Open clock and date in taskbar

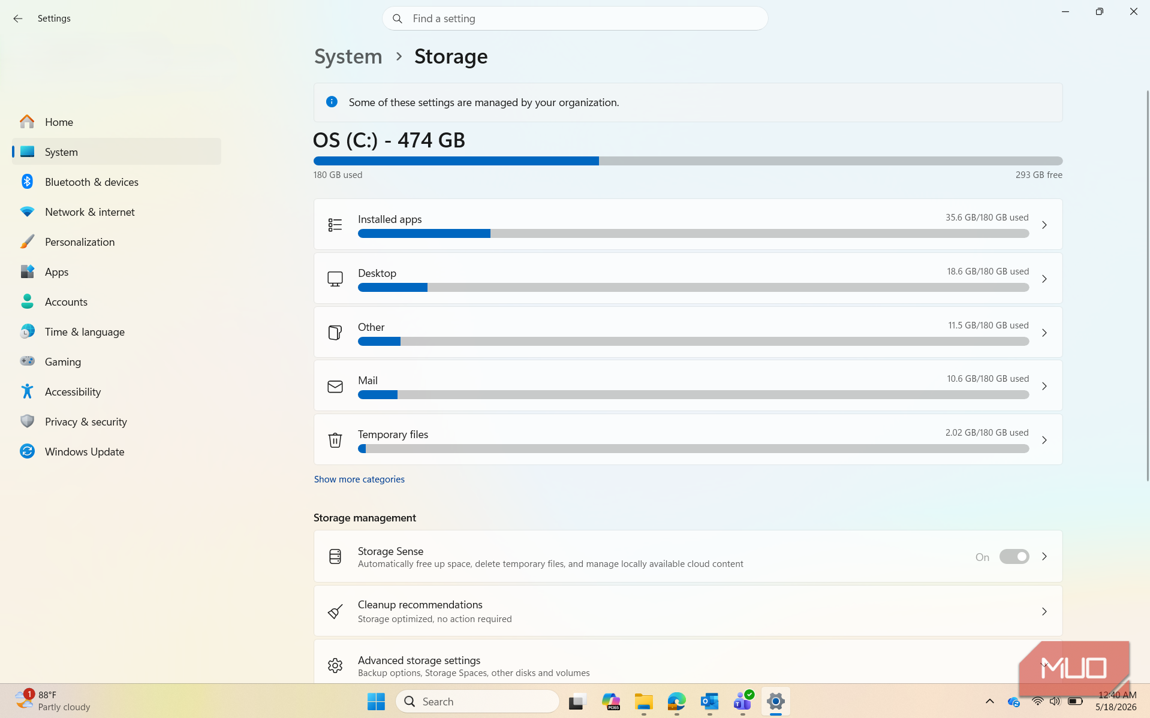click(1116, 701)
